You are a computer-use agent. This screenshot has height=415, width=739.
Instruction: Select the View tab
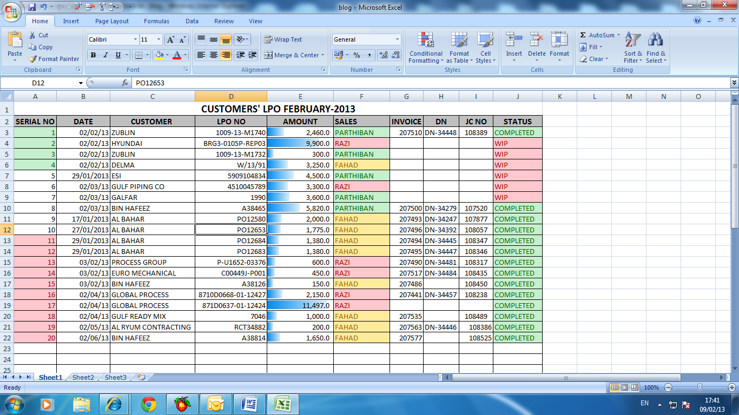tap(255, 21)
